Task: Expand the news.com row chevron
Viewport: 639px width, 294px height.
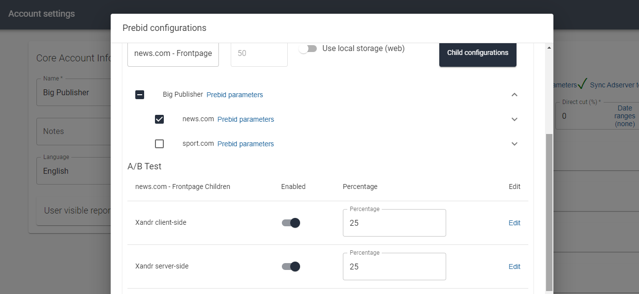Action: pyautogui.click(x=515, y=119)
